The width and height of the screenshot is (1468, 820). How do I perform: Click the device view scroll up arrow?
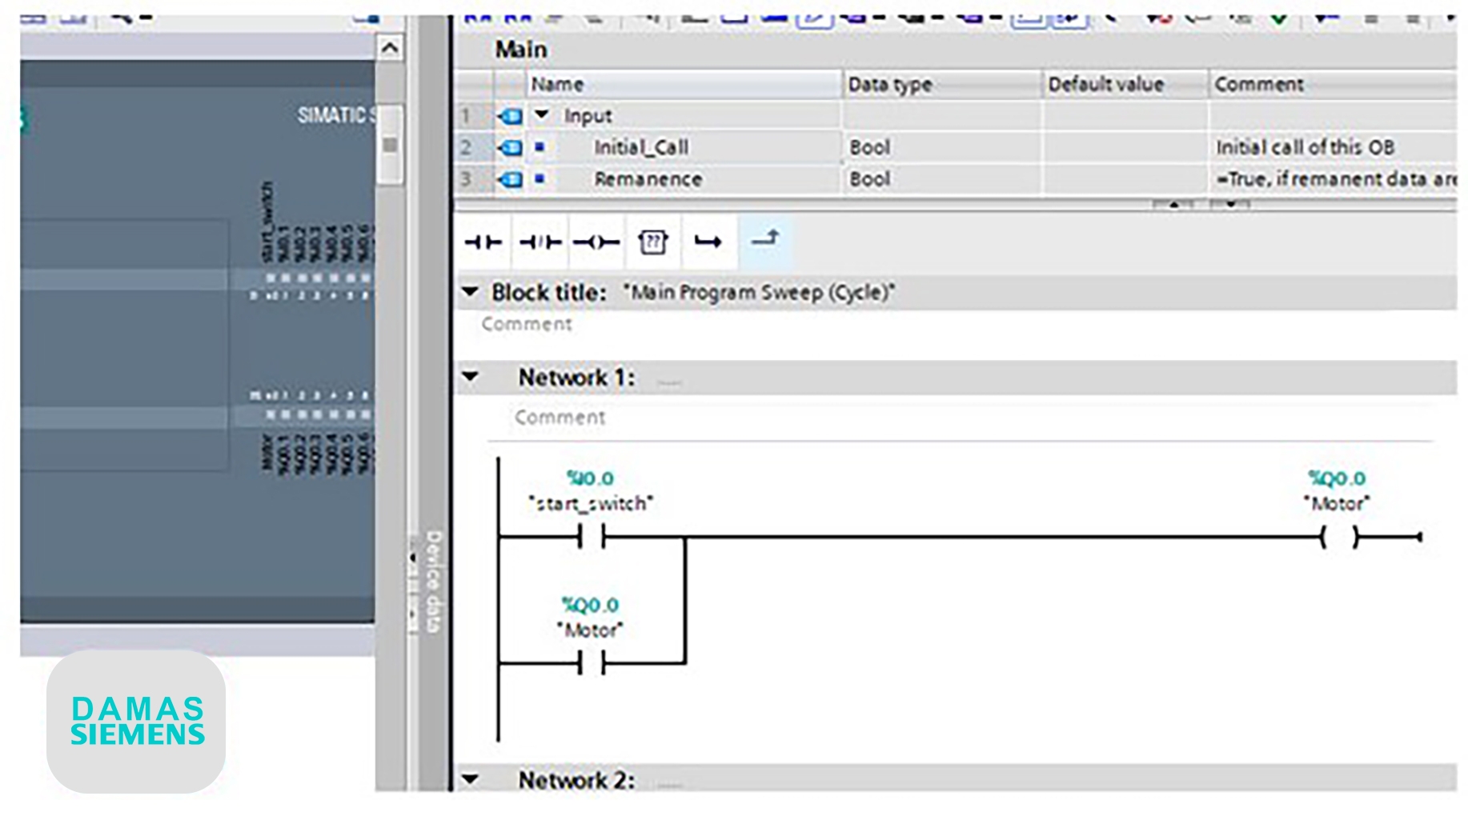point(390,48)
